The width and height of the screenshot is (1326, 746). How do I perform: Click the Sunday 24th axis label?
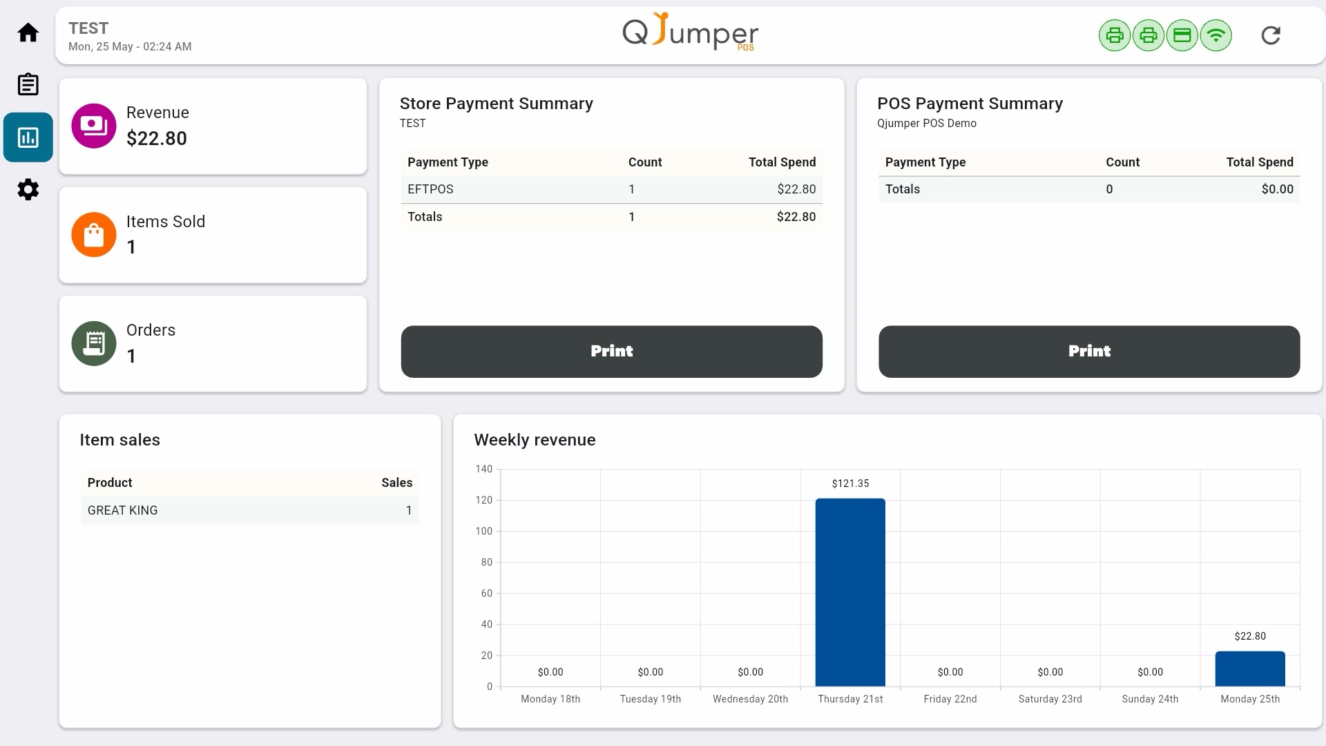tap(1150, 699)
